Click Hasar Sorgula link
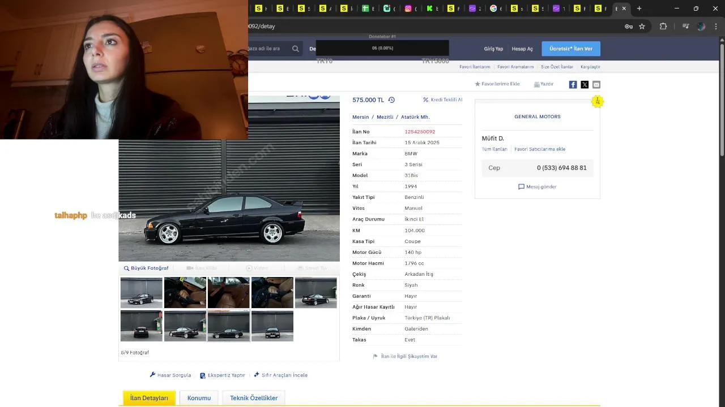 170,375
